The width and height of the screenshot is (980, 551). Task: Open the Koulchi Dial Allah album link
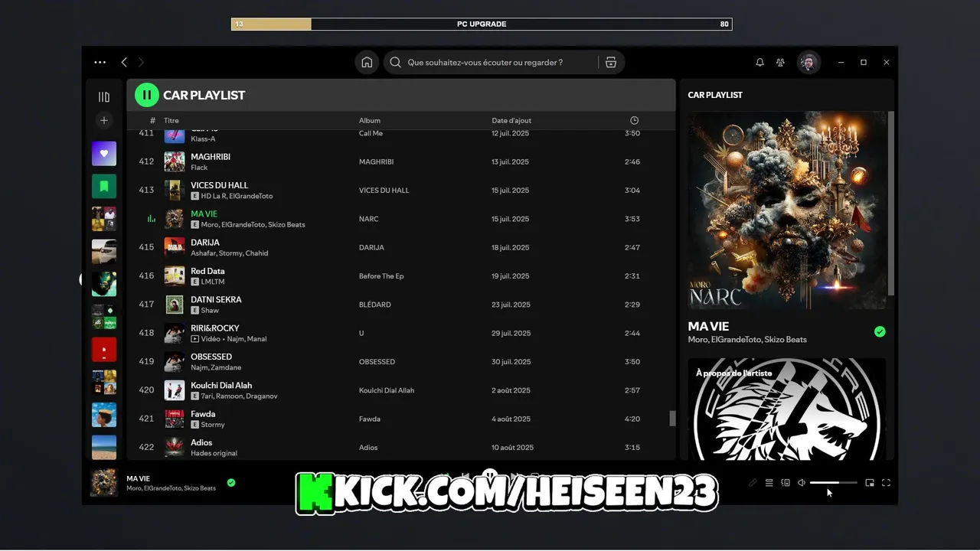[x=387, y=390]
